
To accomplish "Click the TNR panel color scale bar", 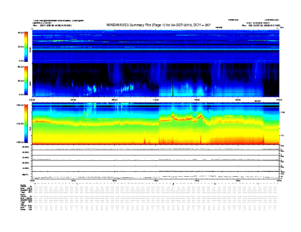I will tap(26, 124).
